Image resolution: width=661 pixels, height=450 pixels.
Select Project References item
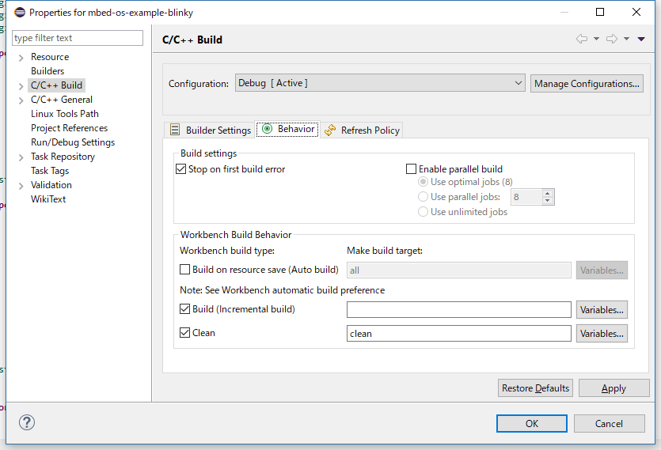69,127
